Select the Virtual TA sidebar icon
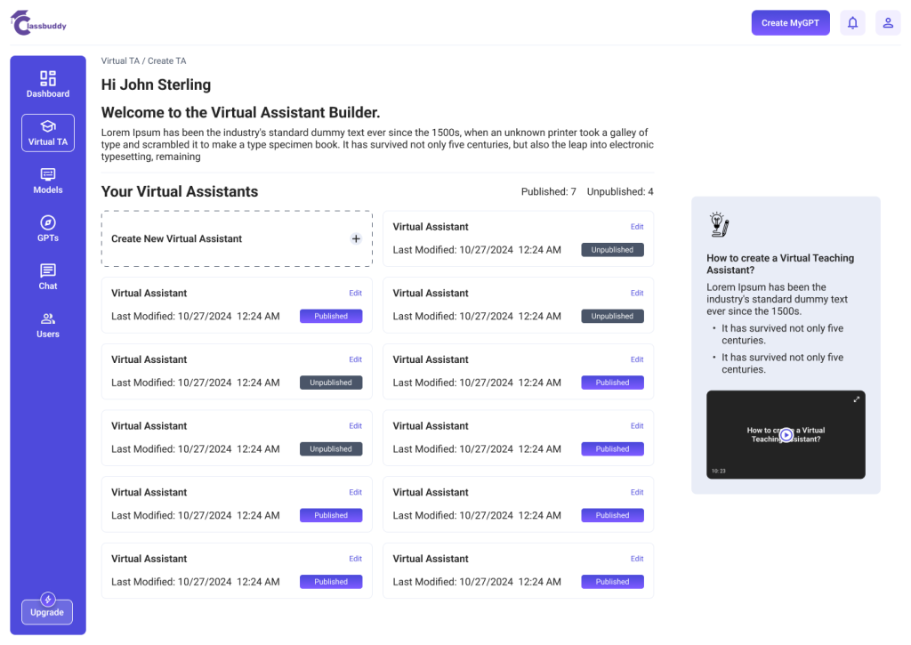Image resolution: width=911 pixels, height=645 pixels. [x=48, y=127]
